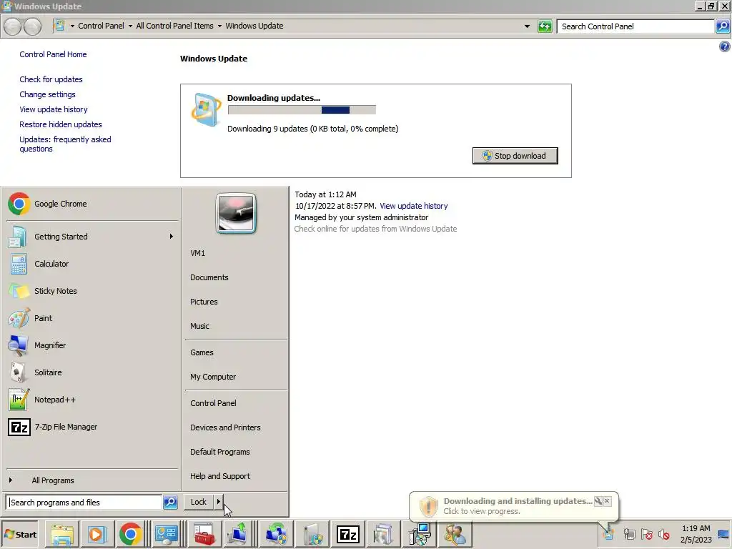
Task: Click the download progress bar
Action: coord(302,110)
